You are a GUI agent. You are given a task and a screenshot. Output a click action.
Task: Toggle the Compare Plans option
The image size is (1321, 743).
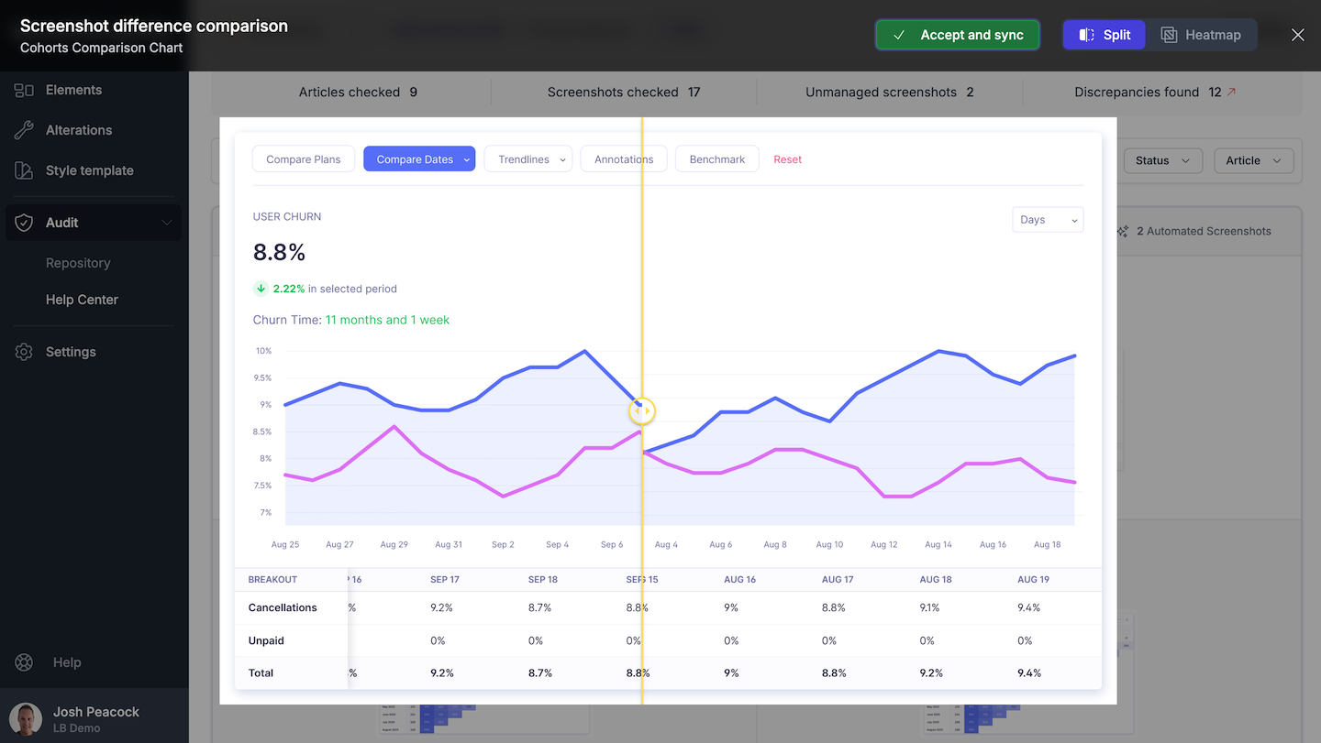tap(304, 159)
